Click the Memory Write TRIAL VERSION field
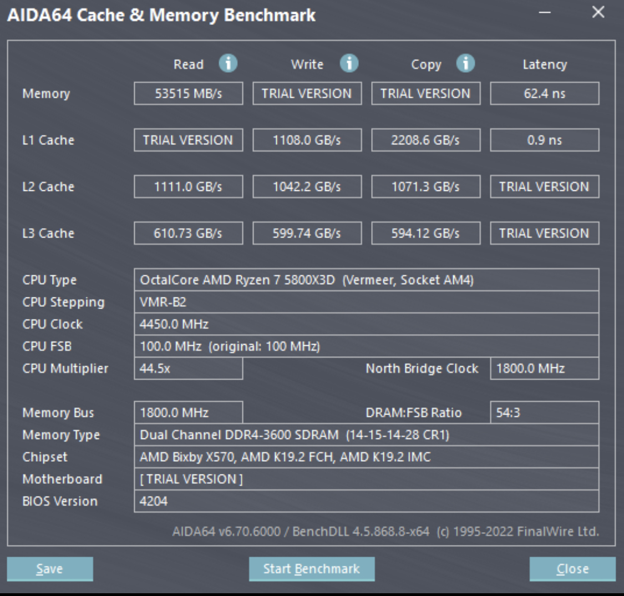The image size is (624, 596). coord(307,94)
